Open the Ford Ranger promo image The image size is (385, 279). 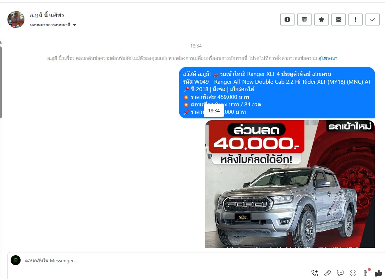(290, 184)
